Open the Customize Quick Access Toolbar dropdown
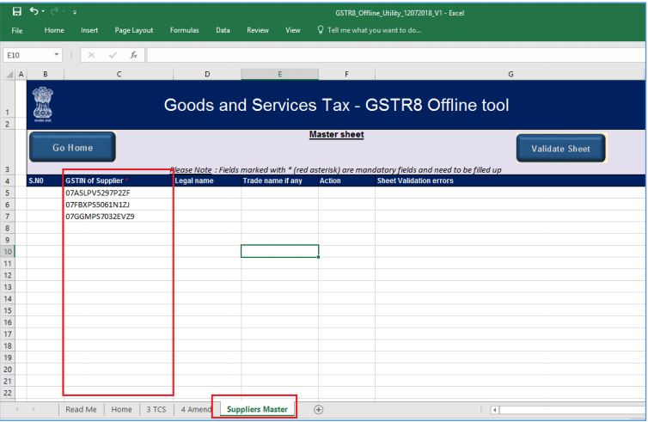Viewport: 648px width, 422px height. 75,12
